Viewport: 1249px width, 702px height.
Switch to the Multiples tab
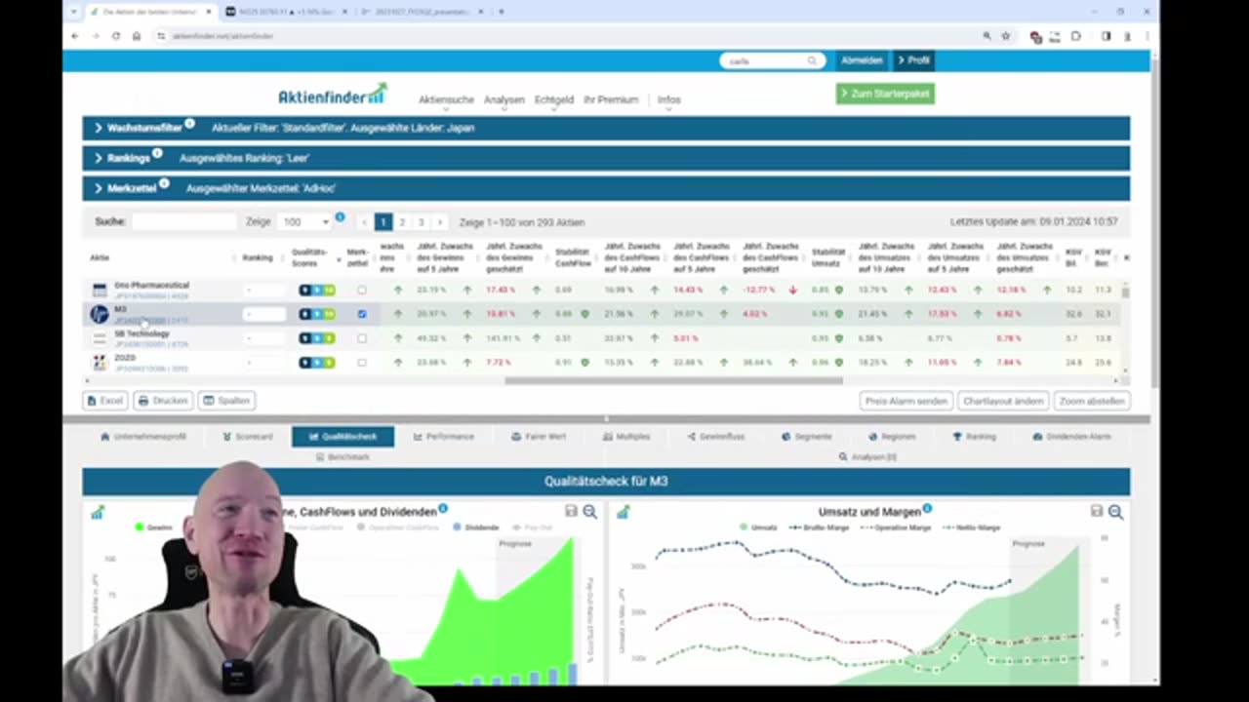pyautogui.click(x=625, y=437)
